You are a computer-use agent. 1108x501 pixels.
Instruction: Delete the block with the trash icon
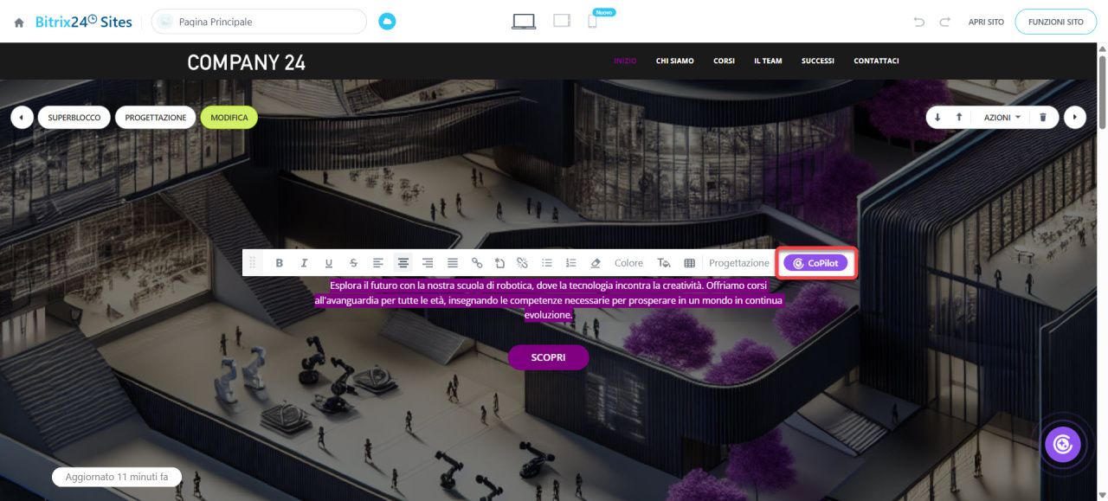coord(1043,118)
